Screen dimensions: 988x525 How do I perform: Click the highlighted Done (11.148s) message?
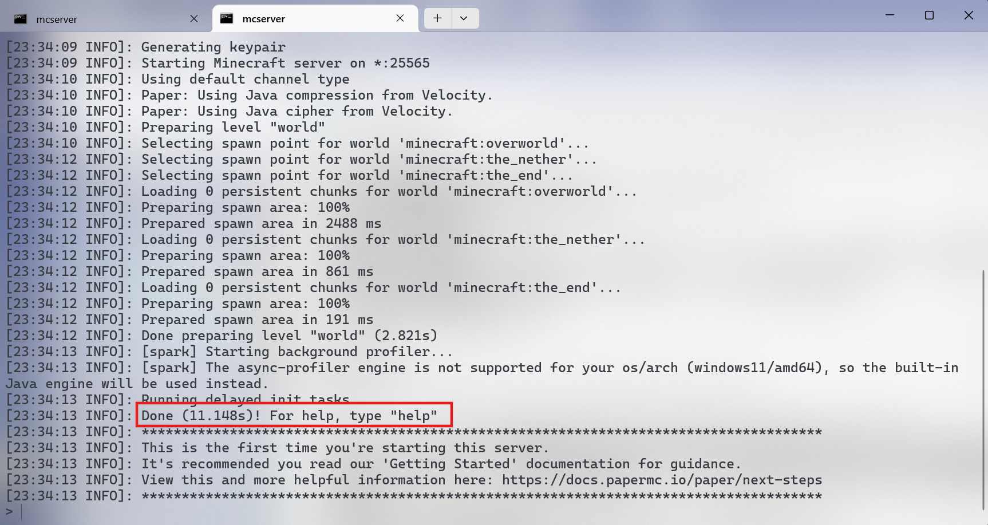tap(289, 415)
